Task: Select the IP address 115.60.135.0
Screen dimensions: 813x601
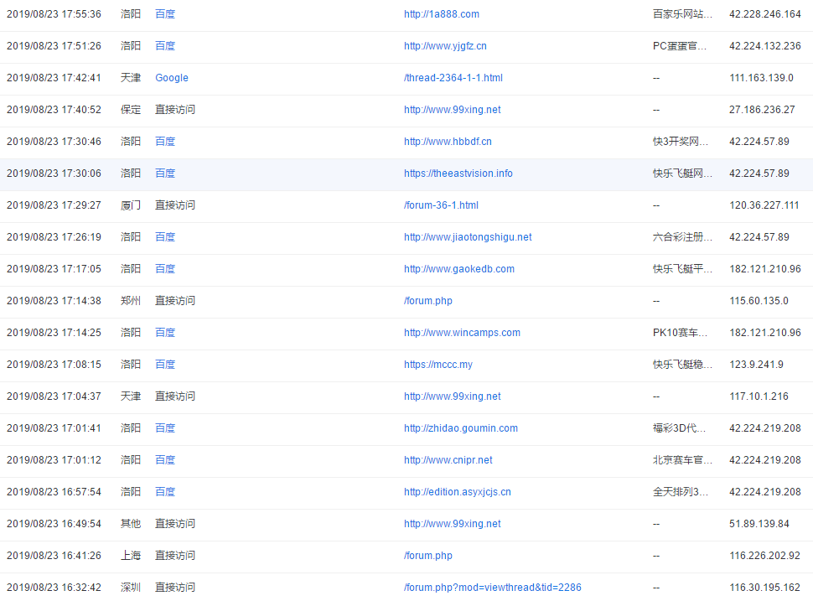Action: pos(759,301)
